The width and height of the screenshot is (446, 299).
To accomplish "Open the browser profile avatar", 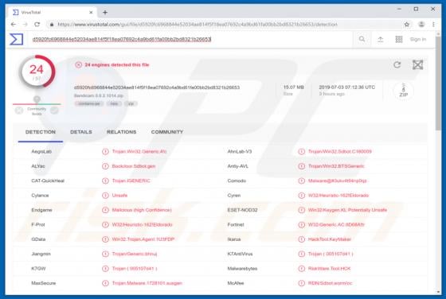I will point(421,25).
